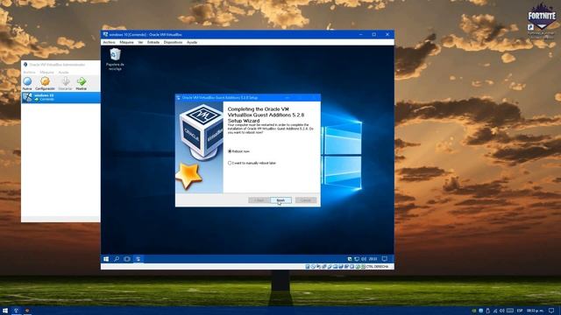Click the guest network tray icon
Image resolution: width=561 pixels, height=315 pixels.
click(357, 259)
